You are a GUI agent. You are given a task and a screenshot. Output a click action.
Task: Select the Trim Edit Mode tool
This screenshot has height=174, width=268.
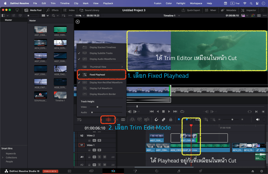108,120
